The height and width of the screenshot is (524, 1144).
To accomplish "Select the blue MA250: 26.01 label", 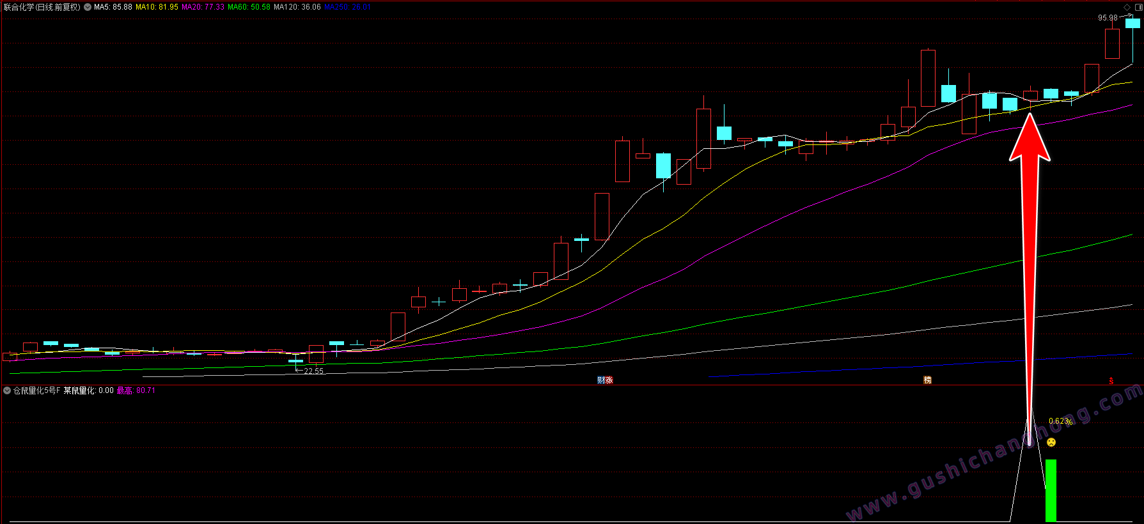I will [347, 7].
